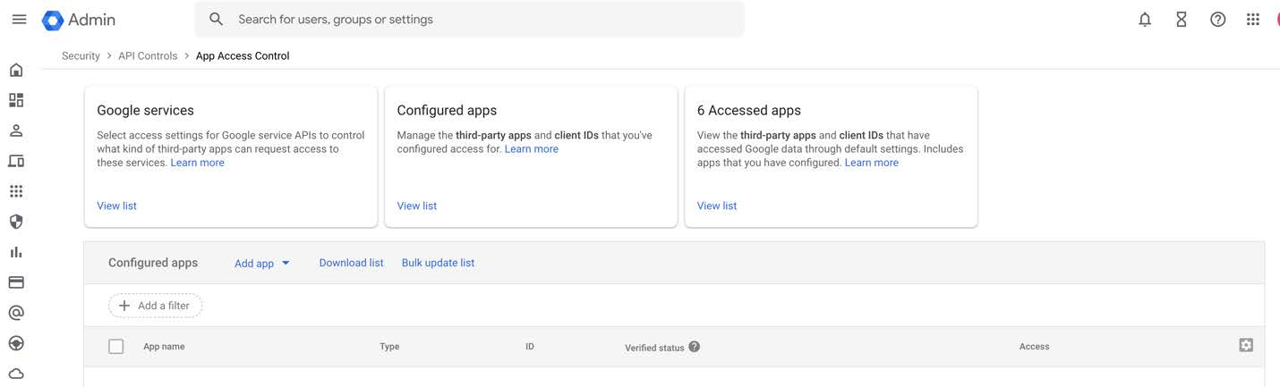Open the Google apps grid launcher
This screenshot has height=387, width=1280.
click(x=1253, y=20)
